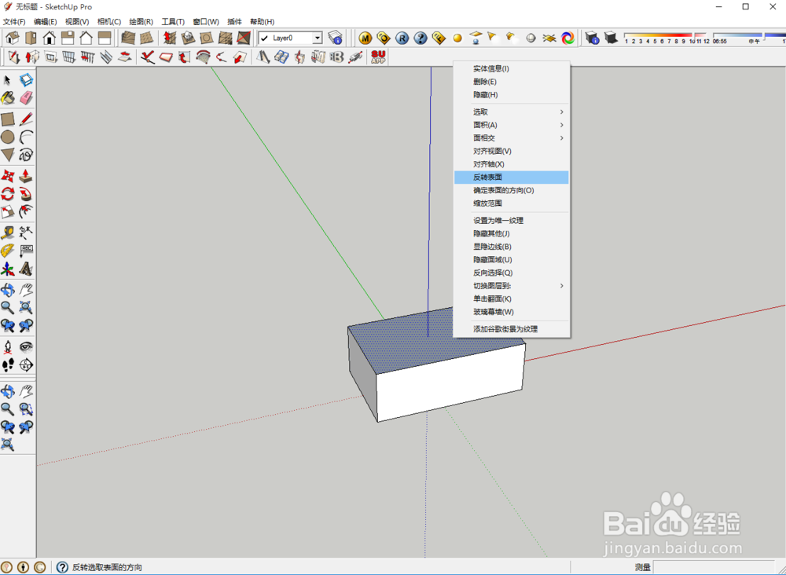Viewport: 786px width, 575px height.
Task: Open the 工具(T) menu
Action: [173, 21]
